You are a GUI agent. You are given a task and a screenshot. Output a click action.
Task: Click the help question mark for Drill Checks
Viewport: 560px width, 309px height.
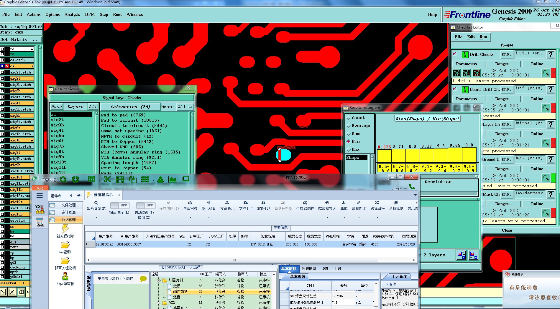(551, 55)
